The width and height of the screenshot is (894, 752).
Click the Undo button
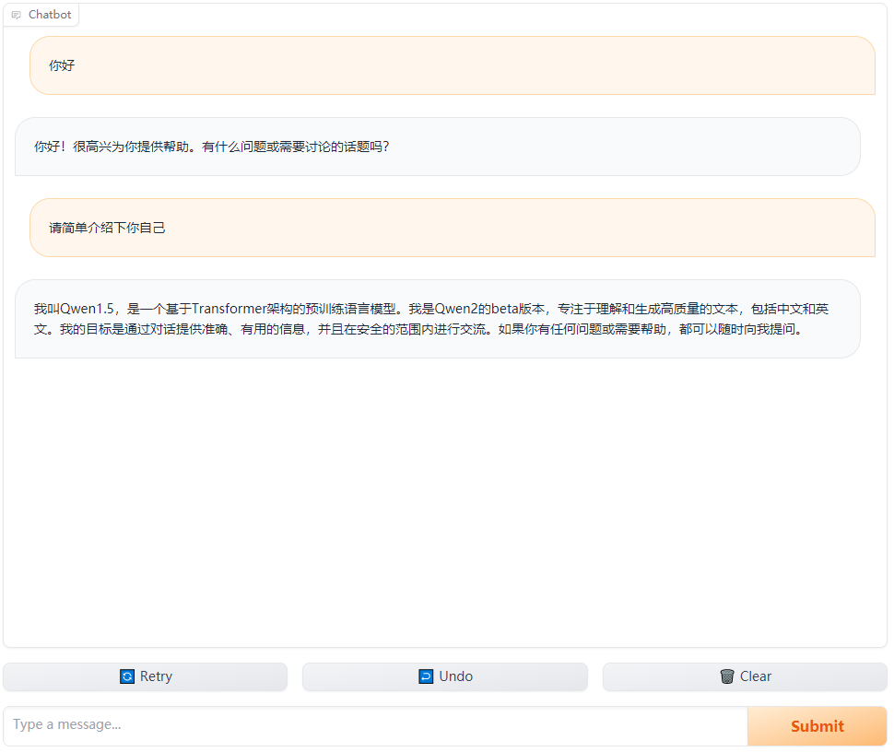[445, 676]
